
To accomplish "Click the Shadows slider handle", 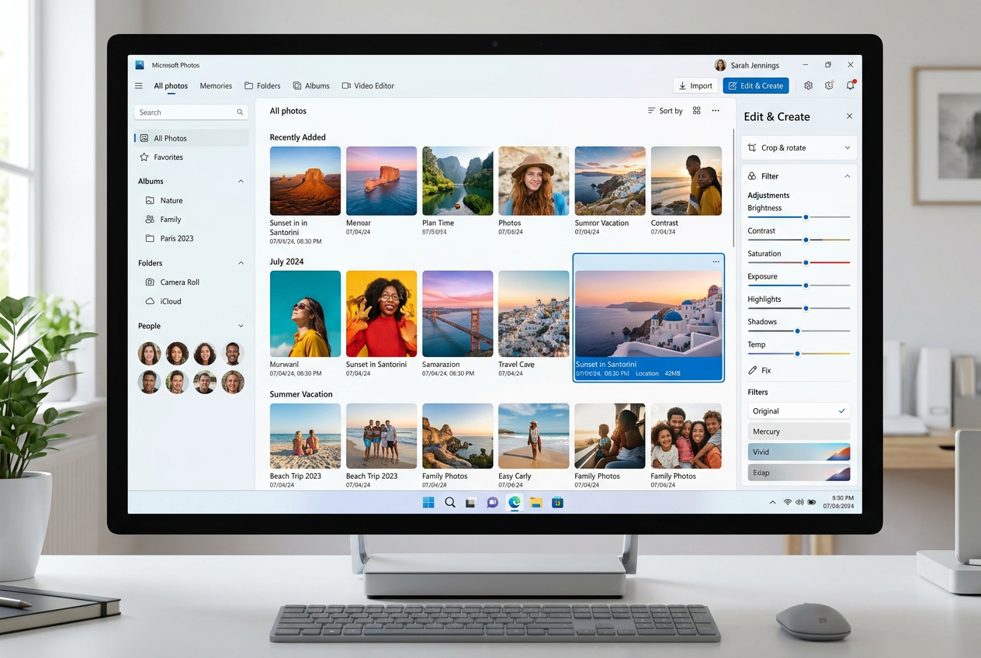I will tap(797, 331).
